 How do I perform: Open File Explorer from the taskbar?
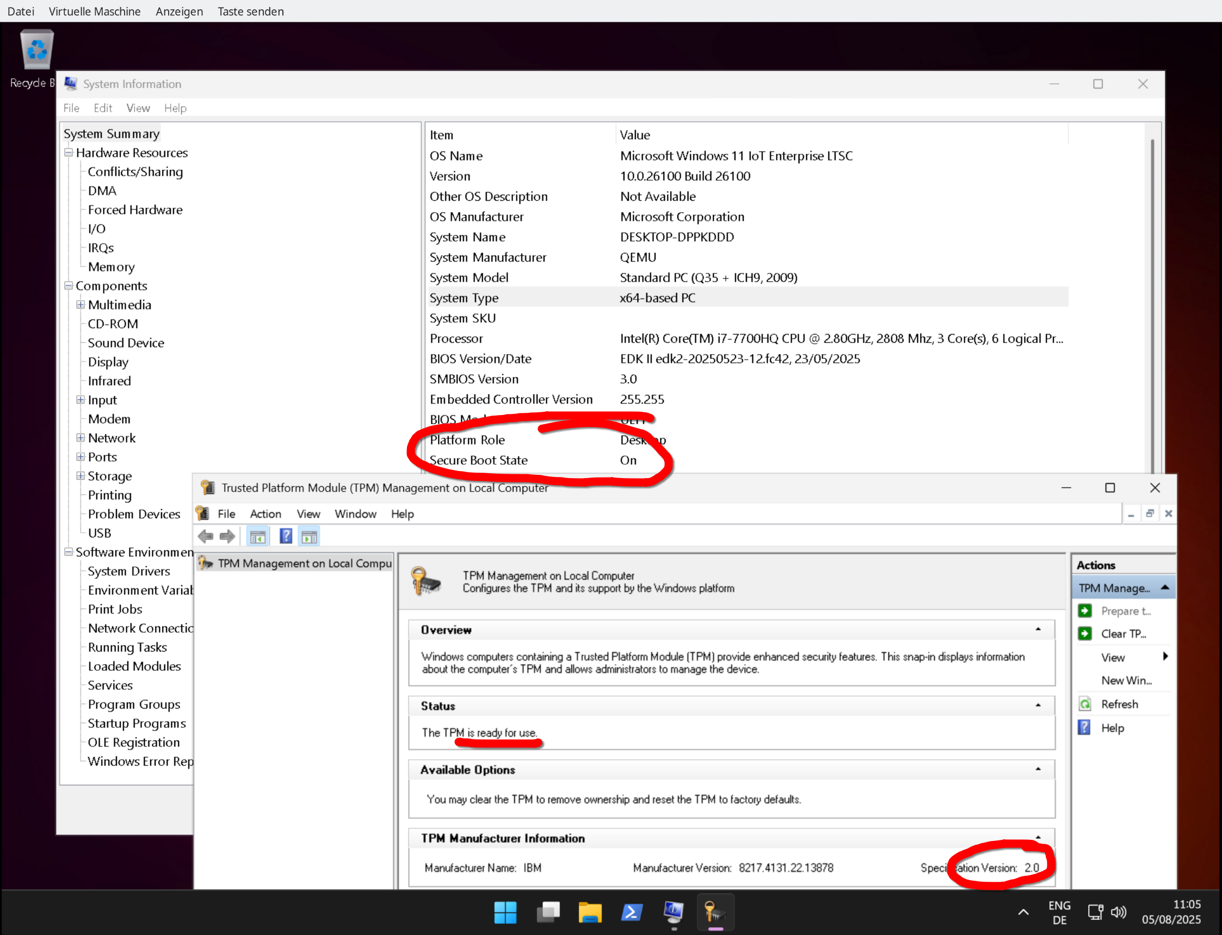590,912
